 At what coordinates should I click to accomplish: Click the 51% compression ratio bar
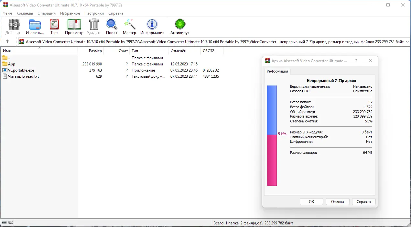(x=272, y=136)
